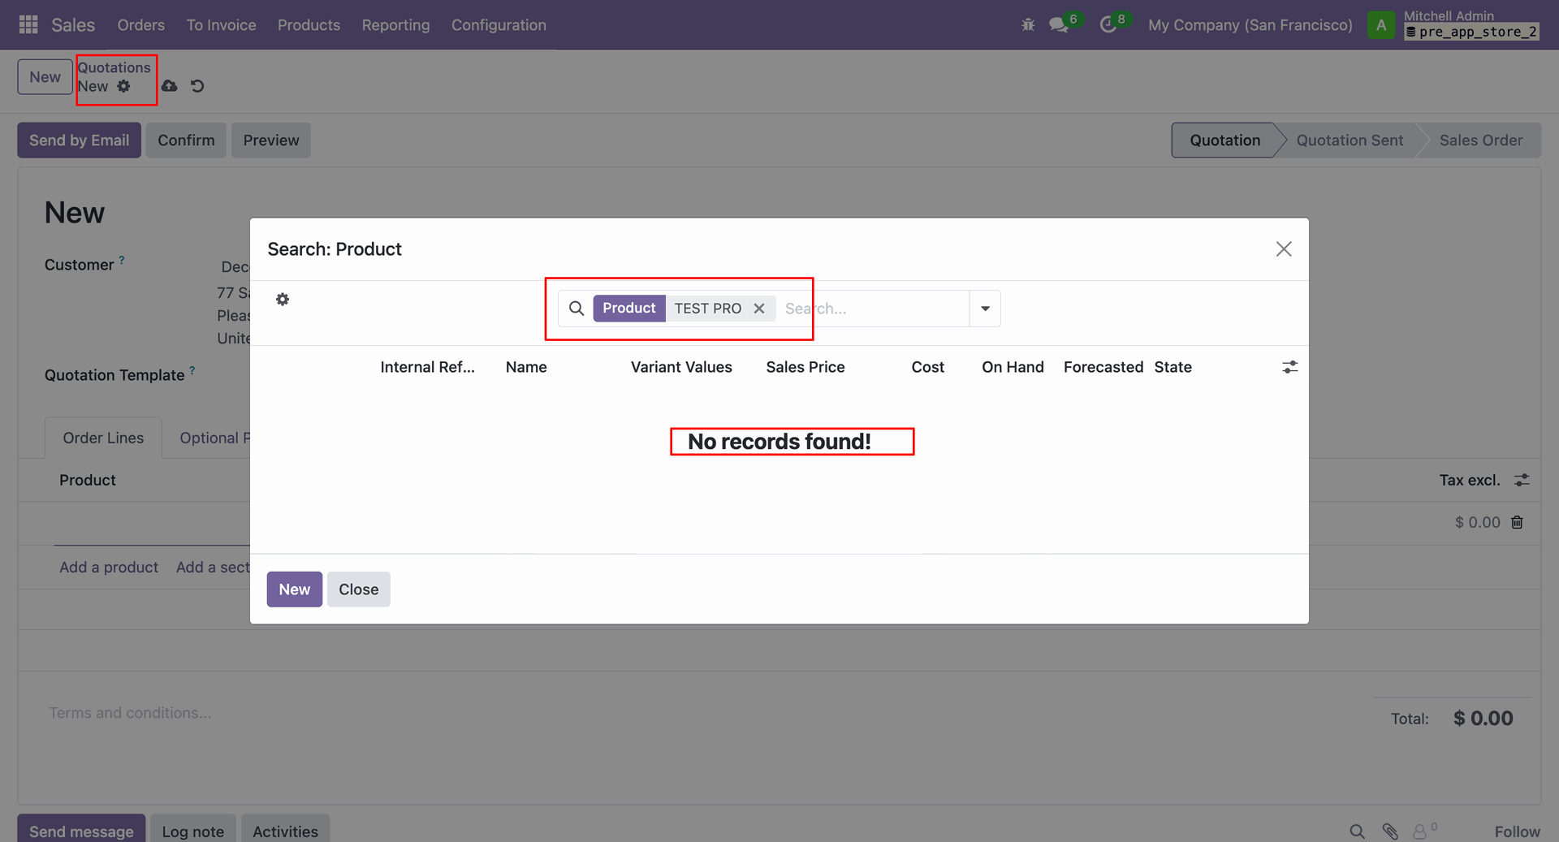The width and height of the screenshot is (1559, 842).
Task: Sort by On Hand column header
Action: pos(1013,367)
